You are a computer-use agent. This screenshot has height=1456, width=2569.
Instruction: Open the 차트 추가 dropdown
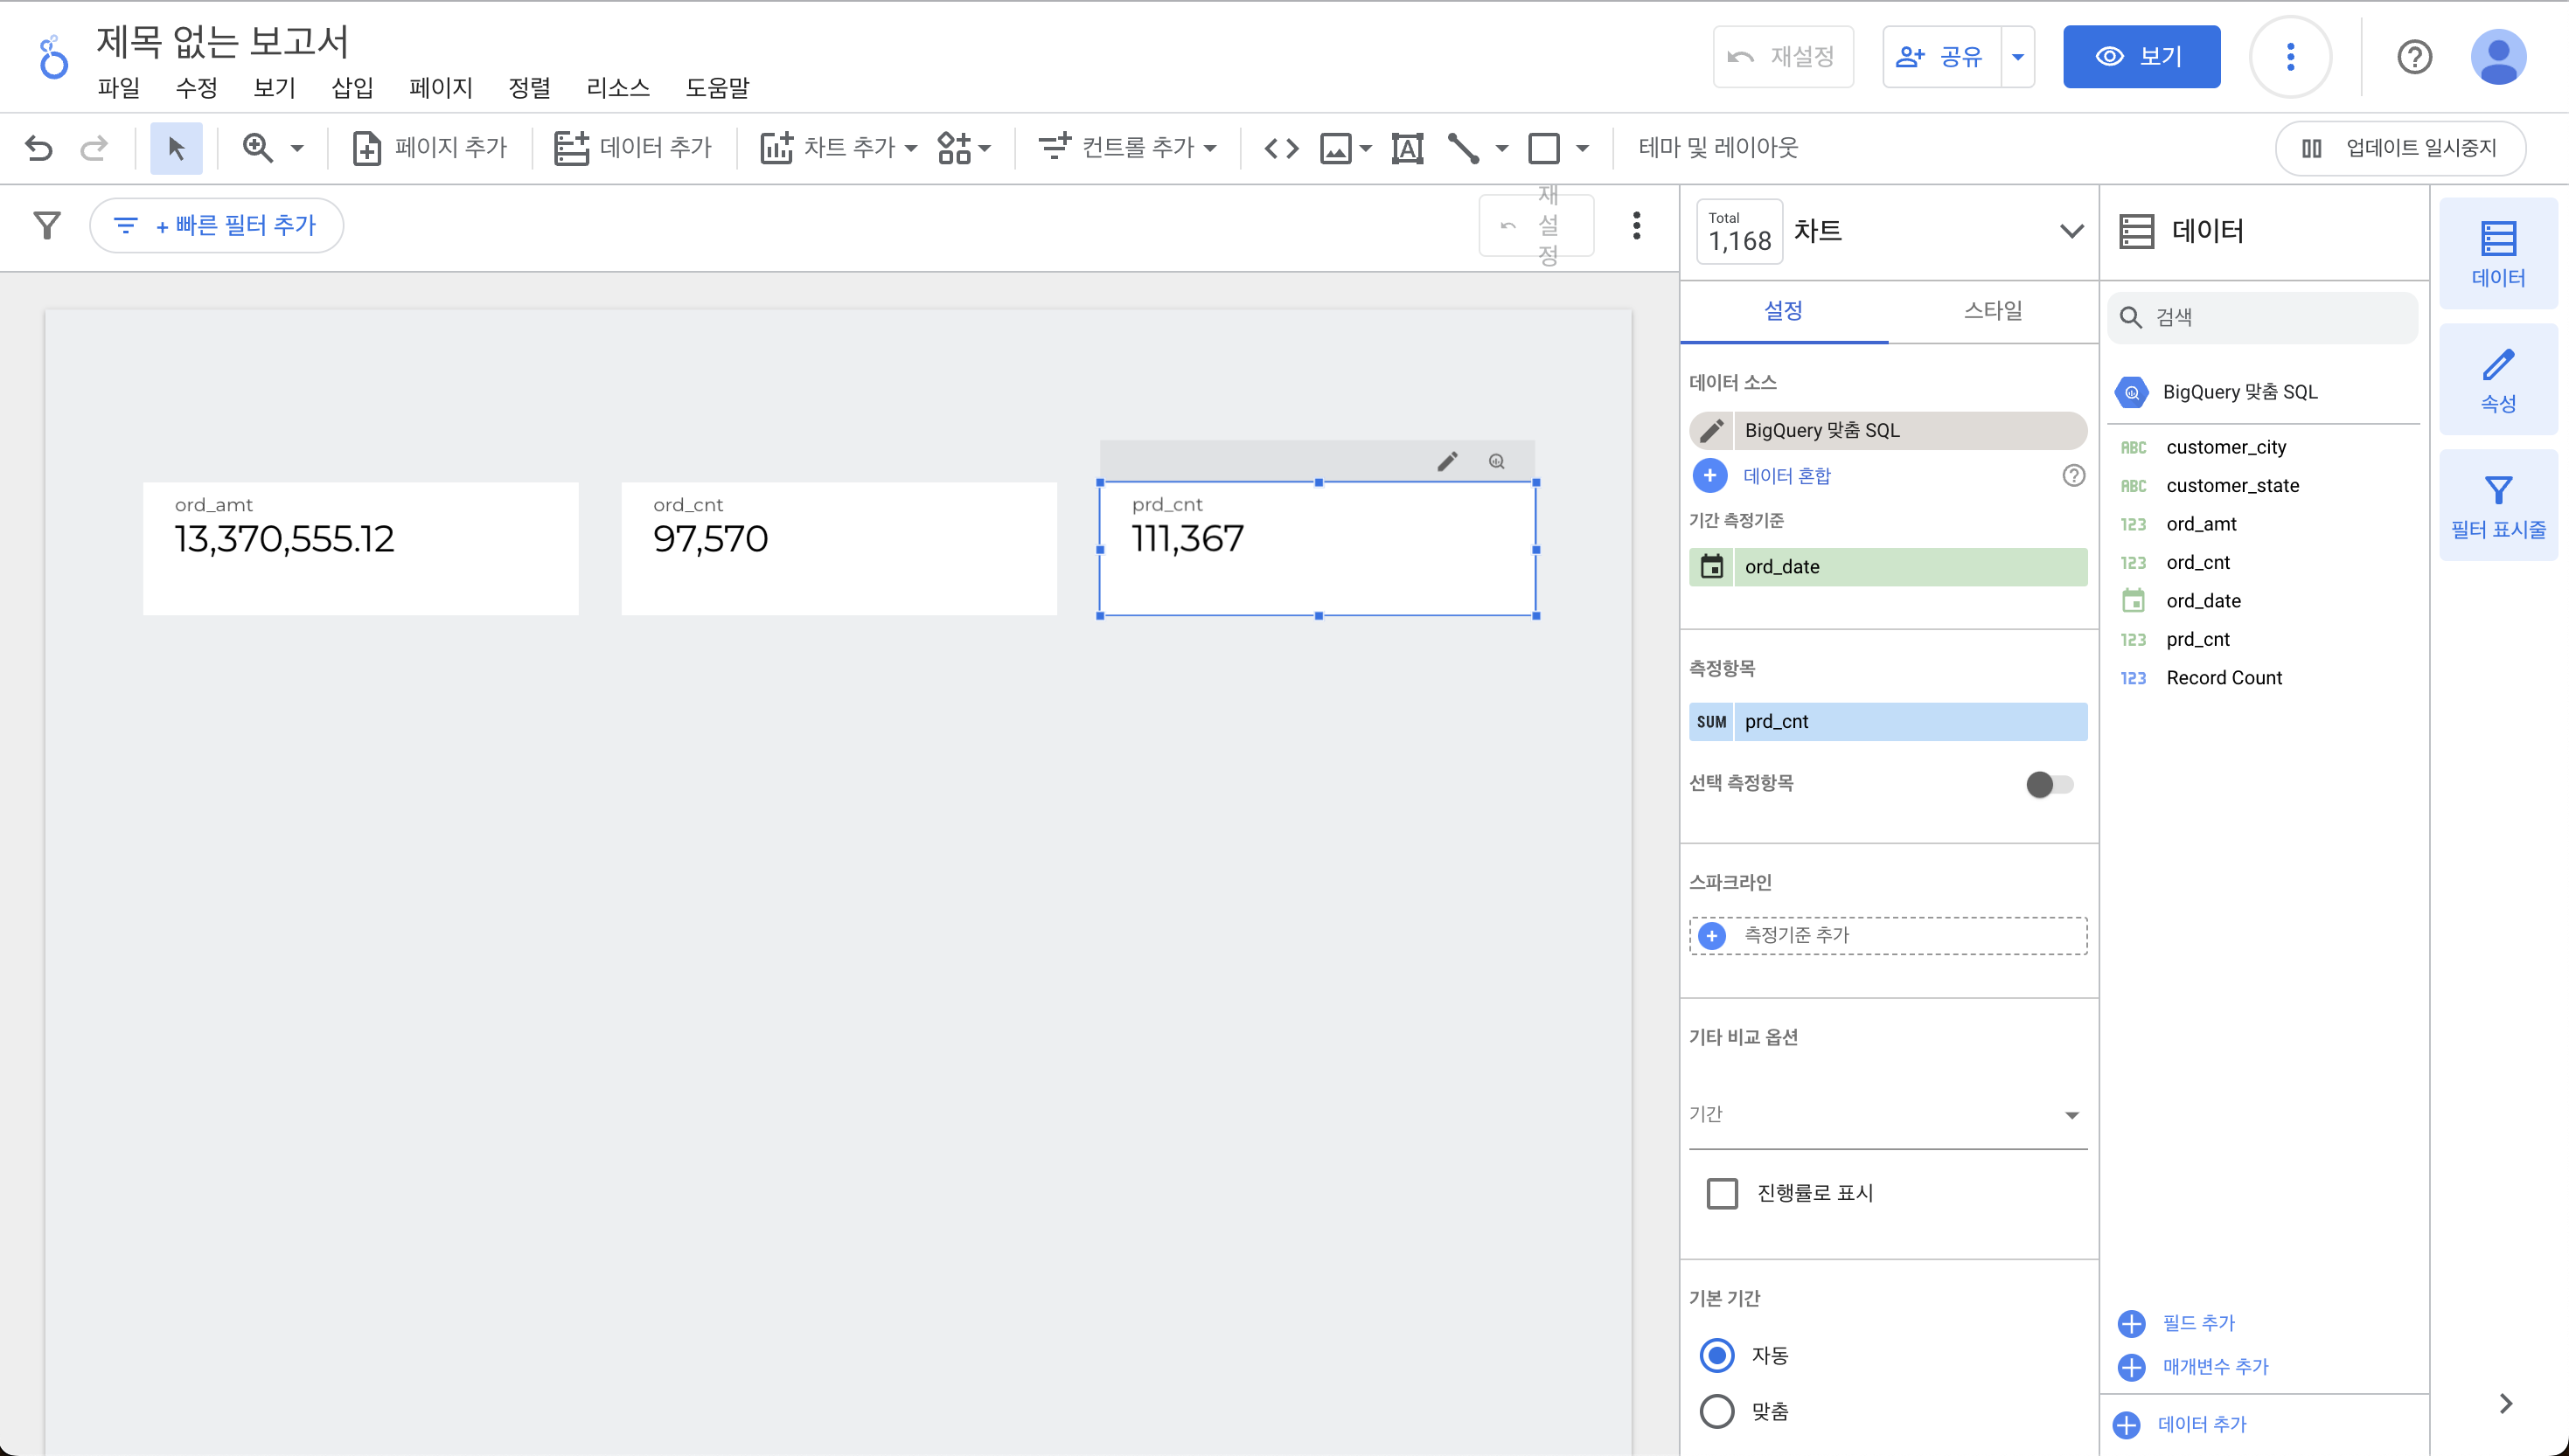pyautogui.click(x=839, y=148)
